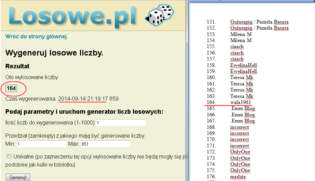Click '.Emm Blog' in row 166

coord(242,115)
